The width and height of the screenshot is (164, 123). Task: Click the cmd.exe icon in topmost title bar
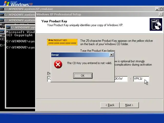click(x=2, y=9)
